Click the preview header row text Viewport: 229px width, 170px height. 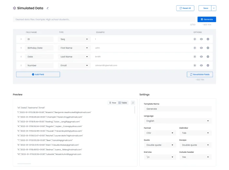[31, 108]
